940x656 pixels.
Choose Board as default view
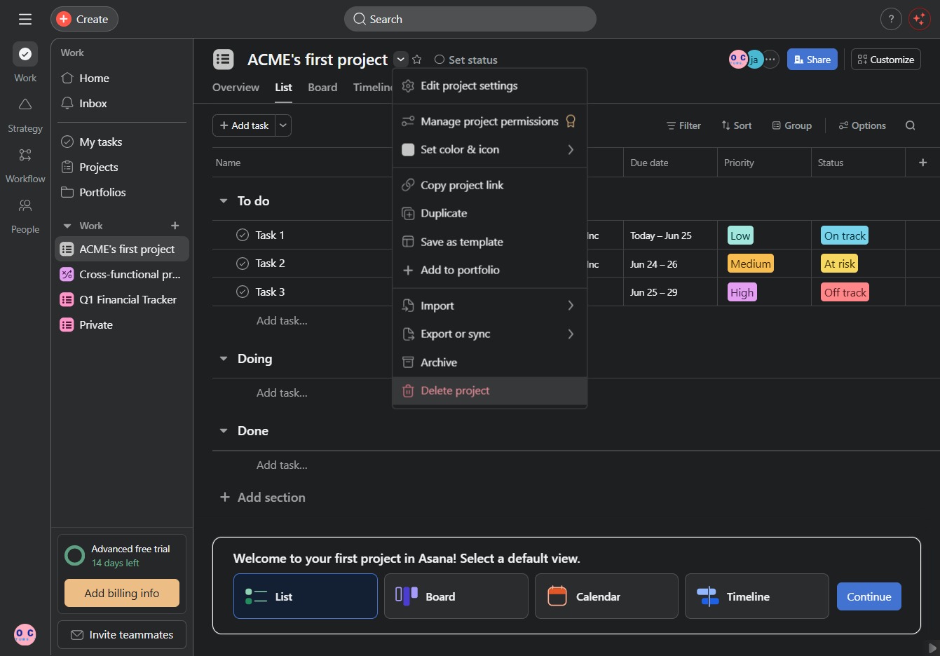tap(456, 596)
